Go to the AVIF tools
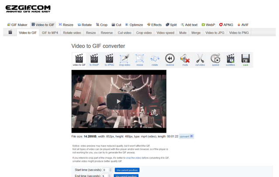The height and width of the screenshot is (177, 279). tap(243, 25)
